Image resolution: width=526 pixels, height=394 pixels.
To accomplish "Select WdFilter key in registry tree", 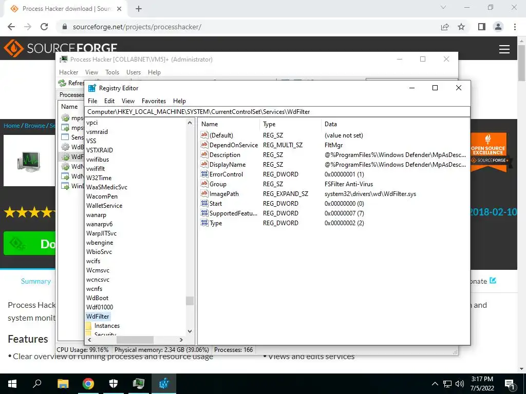I will coord(98,316).
